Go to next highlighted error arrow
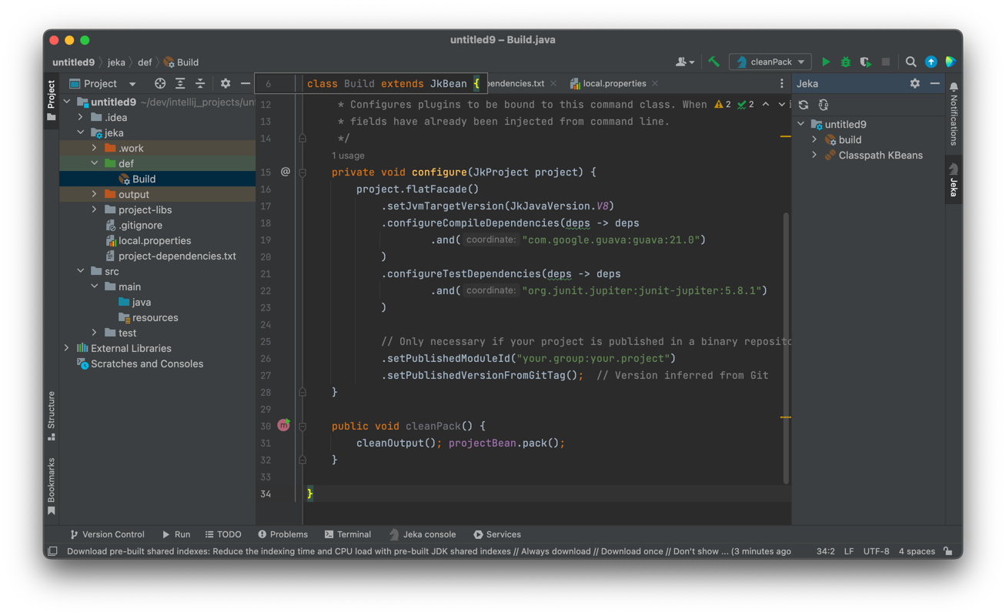This screenshot has width=1006, height=616. point(781,105)
